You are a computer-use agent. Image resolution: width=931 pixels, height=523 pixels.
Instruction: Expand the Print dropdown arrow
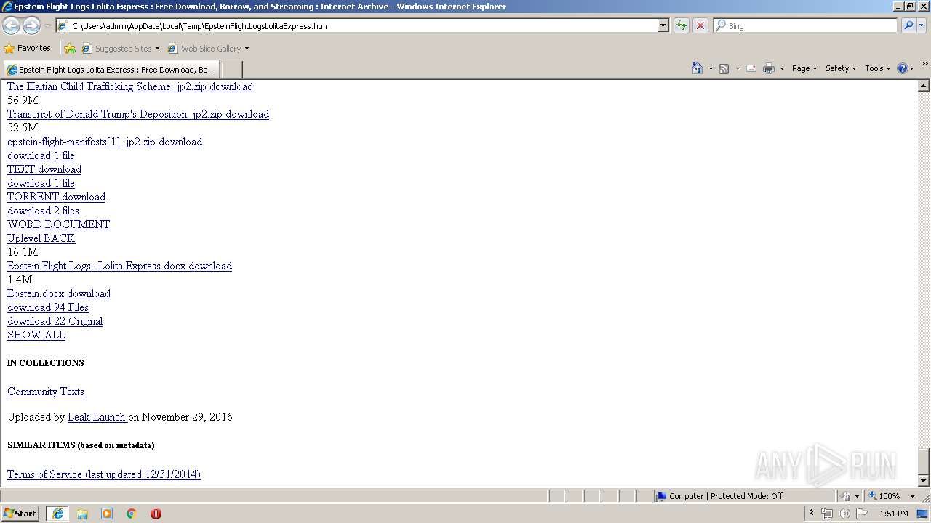(x=782, y=68)
